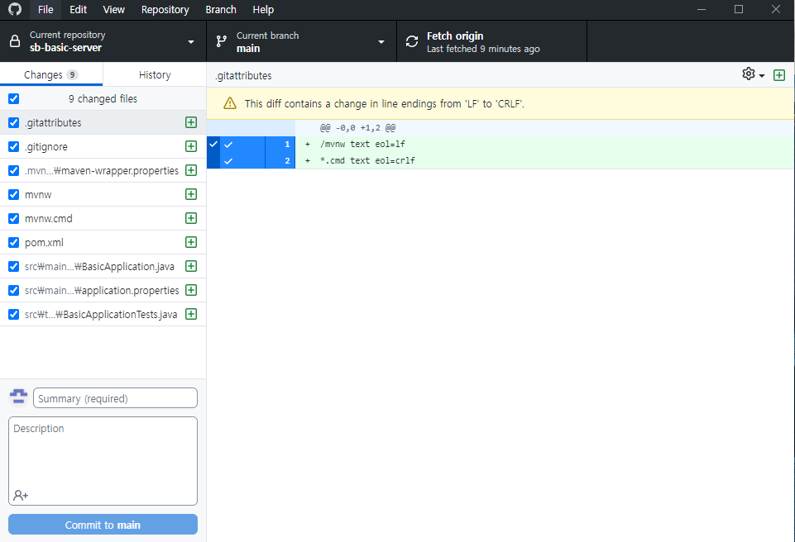This screenshot has width=795, height=542.
Task: Select mvnw.cmd file in list
Action: (x=103, y=218)
